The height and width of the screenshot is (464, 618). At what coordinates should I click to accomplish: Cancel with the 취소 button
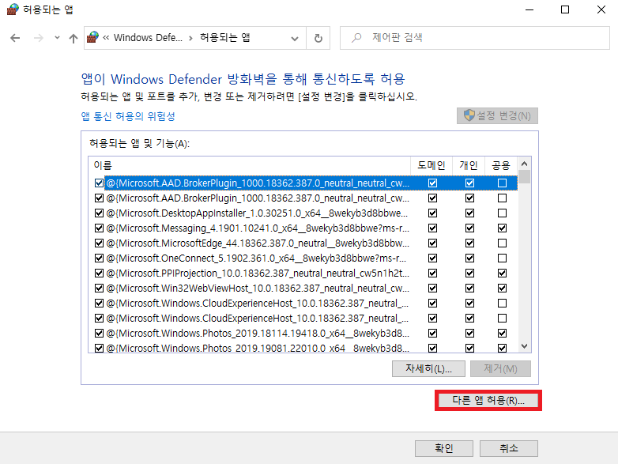point(509,448)
